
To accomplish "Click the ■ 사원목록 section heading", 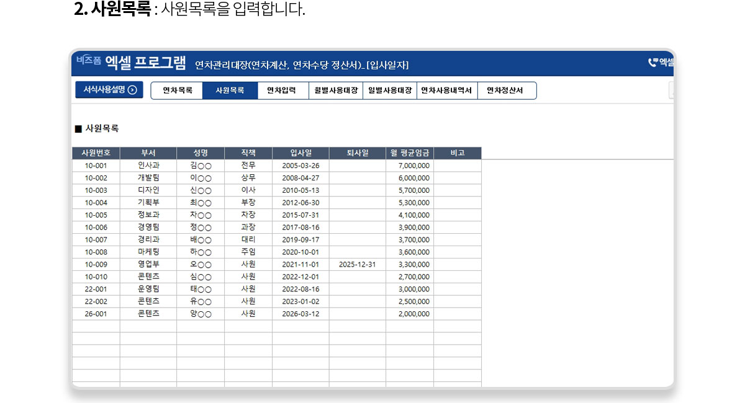I will pyautogui.click(x=97, y=129).
